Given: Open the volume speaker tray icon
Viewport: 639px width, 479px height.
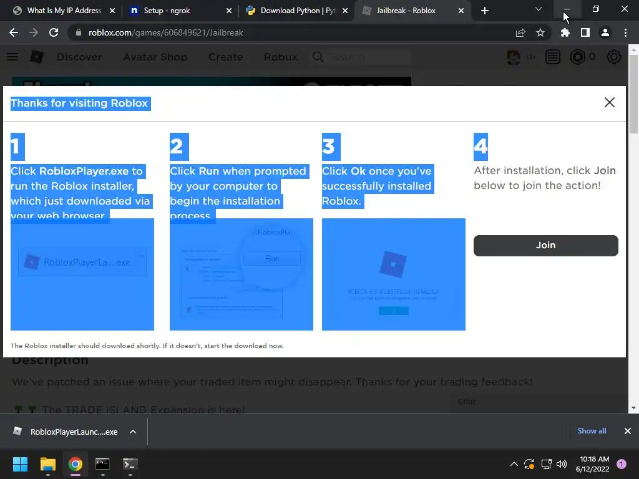Looking at the screenshot, I should click(562, 464).
